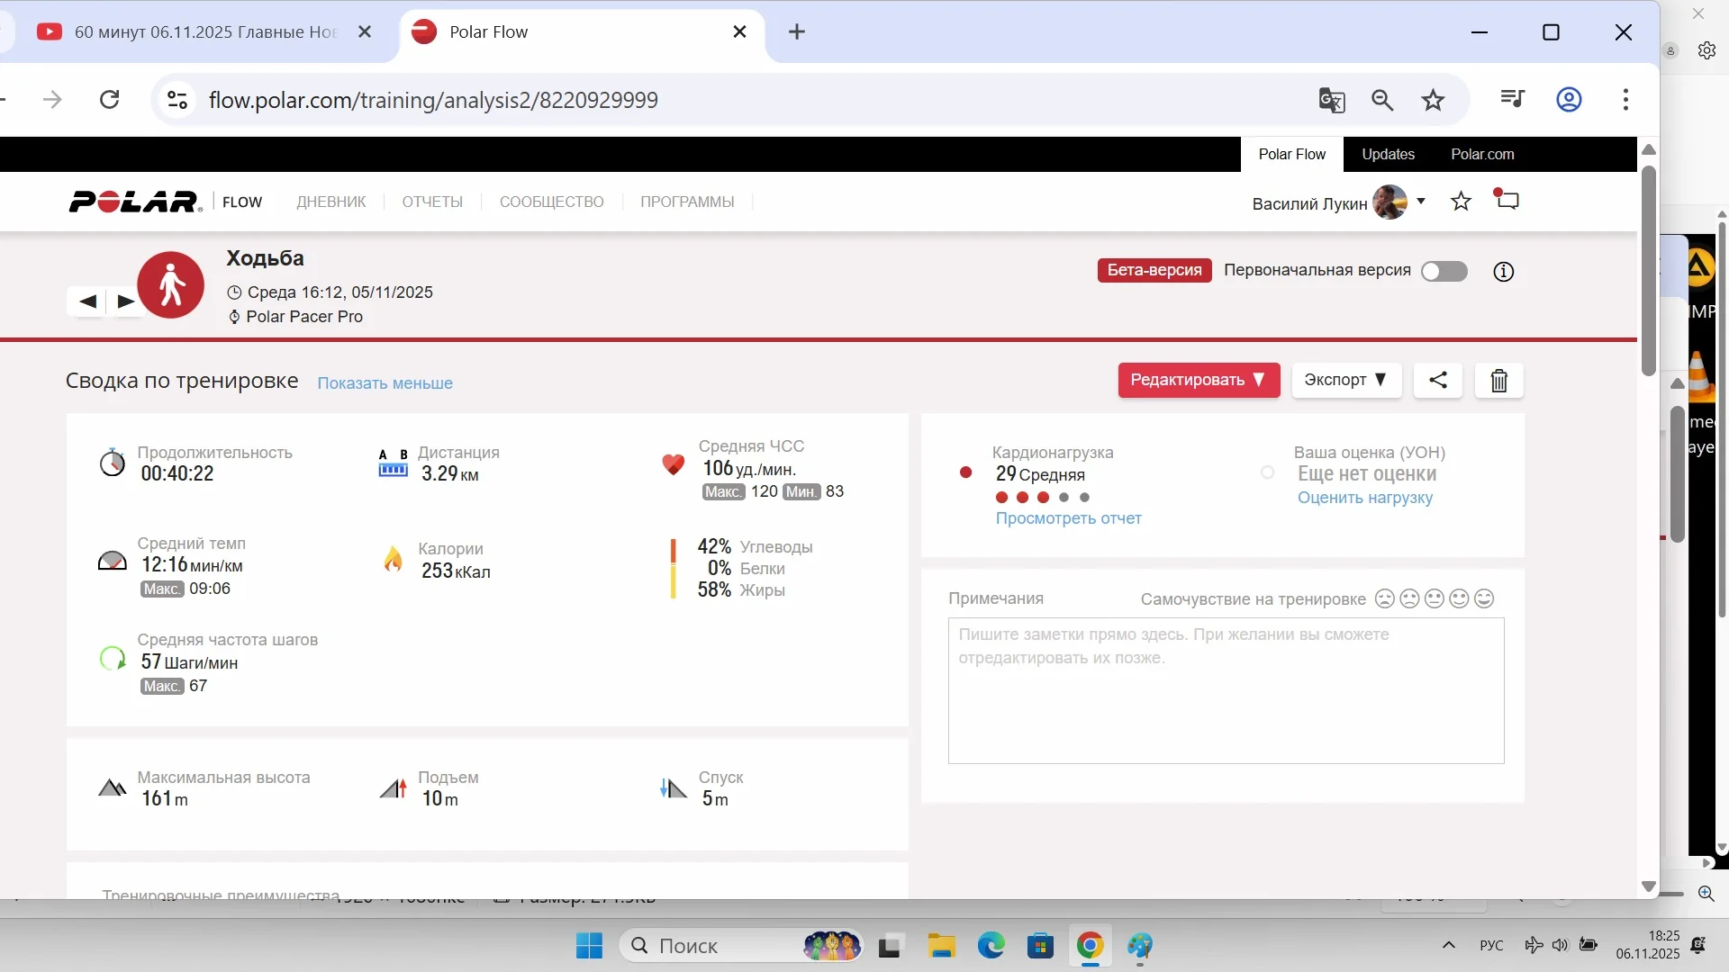Image resolution: width=1729 pixels, height=972 pixels.
Task: Click the Google Translate icon in address bar
Action: [1331, 100]
